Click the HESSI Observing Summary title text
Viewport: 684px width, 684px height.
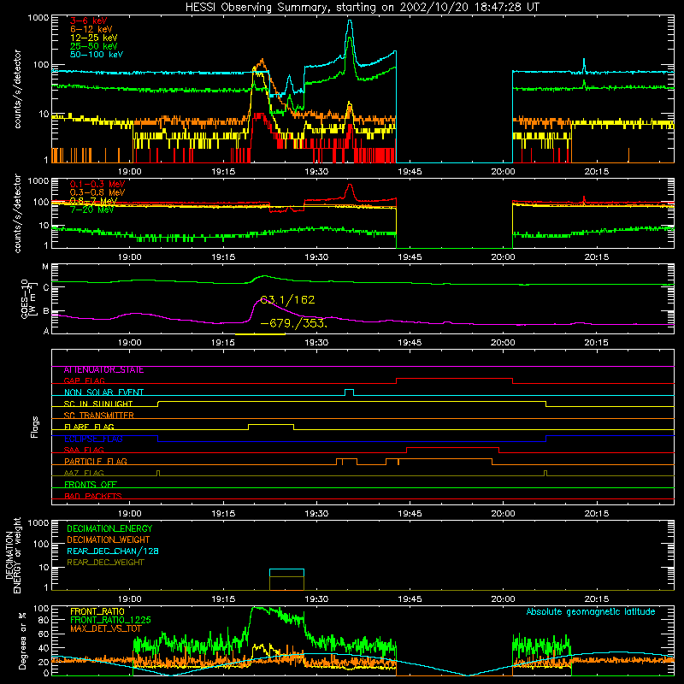(362, 7)
